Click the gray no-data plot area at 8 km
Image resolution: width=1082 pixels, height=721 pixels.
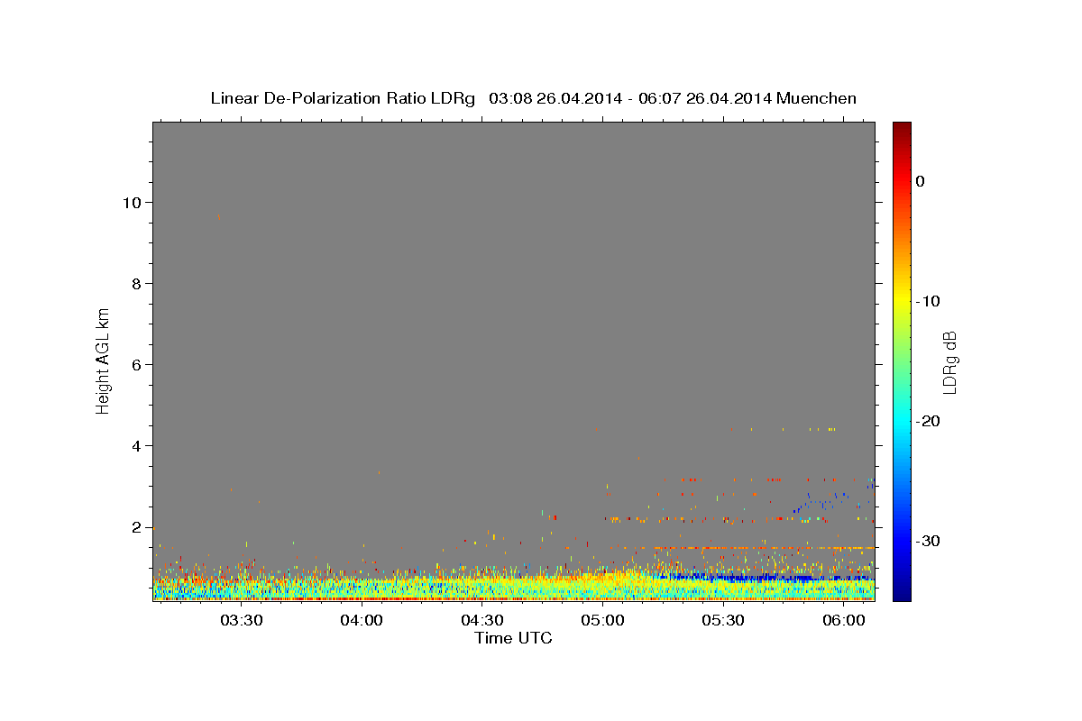tap(514, 284)
